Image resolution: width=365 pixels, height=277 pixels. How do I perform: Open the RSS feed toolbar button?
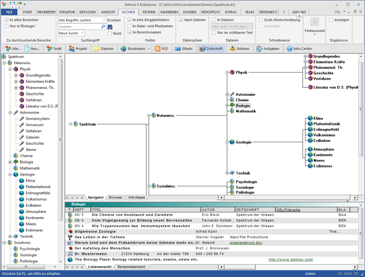click(161, 49)
